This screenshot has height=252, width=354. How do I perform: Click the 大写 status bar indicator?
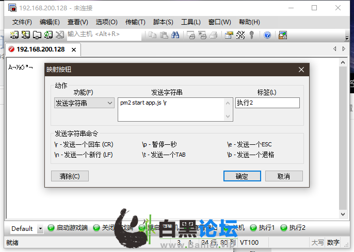click(318, 243)
